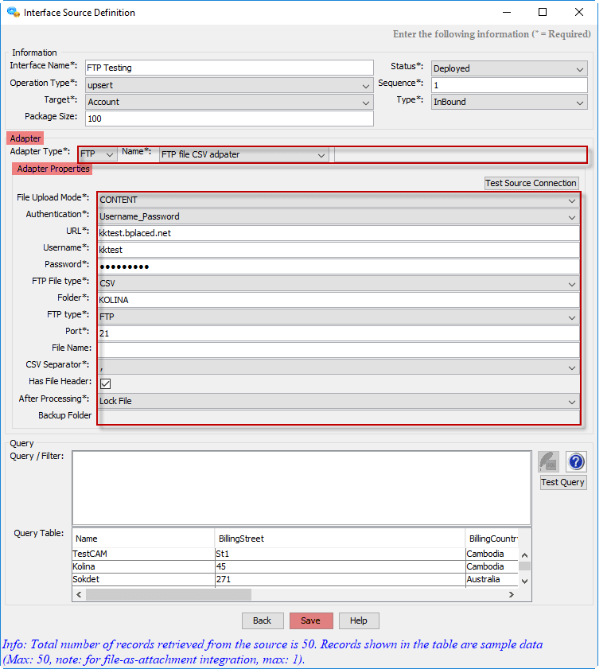Open the Operation Type dropdown
The height and width of the screenshot is (669, 611).
pos(229,85)
